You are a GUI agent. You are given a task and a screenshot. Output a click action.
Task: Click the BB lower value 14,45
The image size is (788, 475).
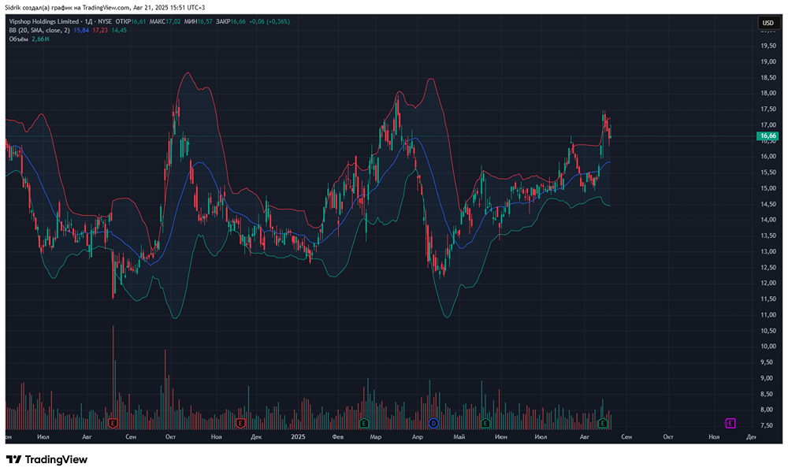119,30
